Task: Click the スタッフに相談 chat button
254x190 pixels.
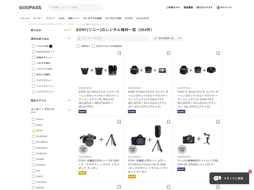Action: tap(229, 178)
